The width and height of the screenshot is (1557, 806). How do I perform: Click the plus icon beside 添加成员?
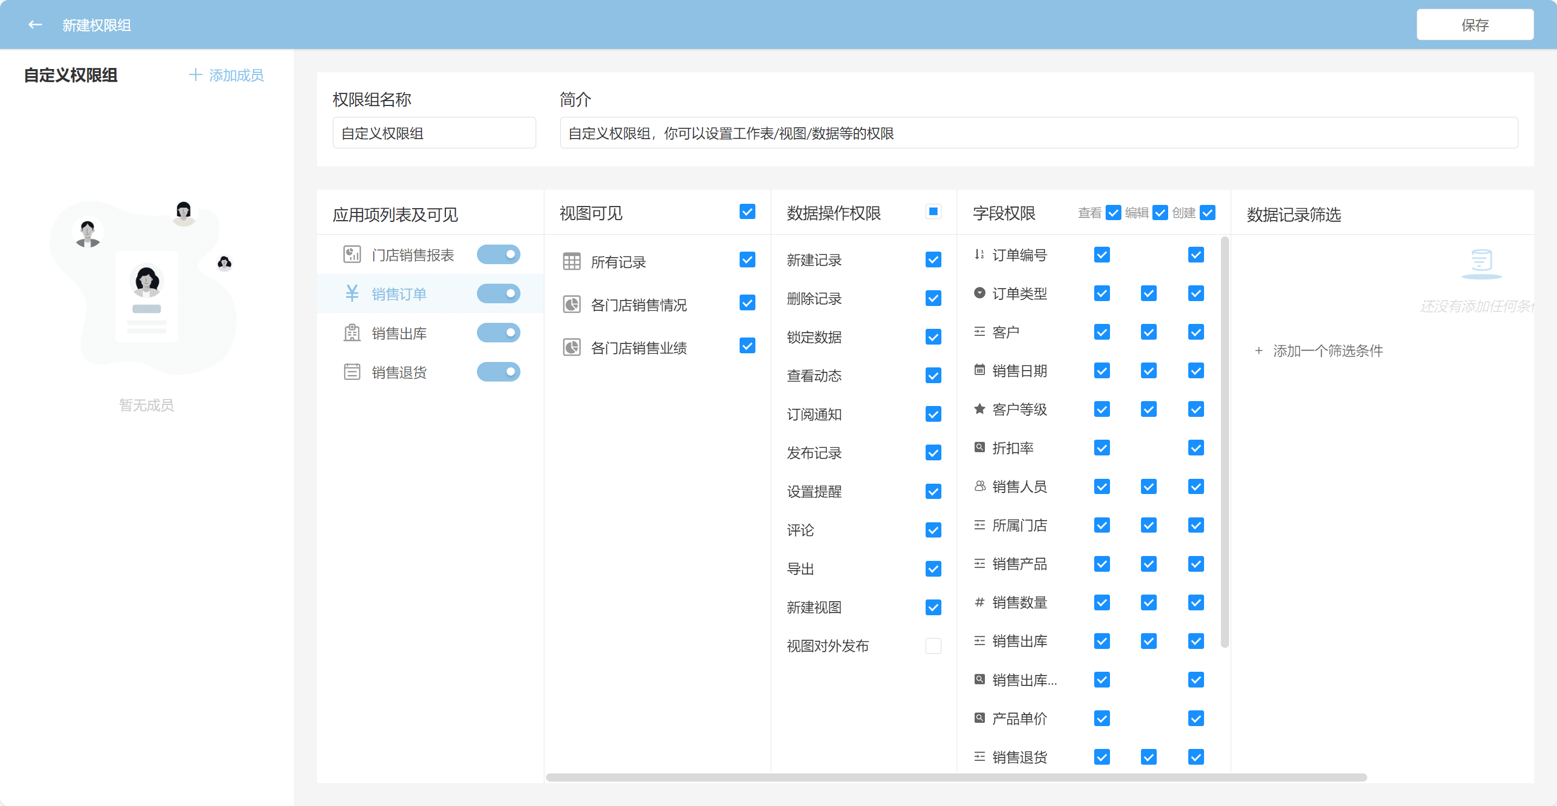coord(195,75)
